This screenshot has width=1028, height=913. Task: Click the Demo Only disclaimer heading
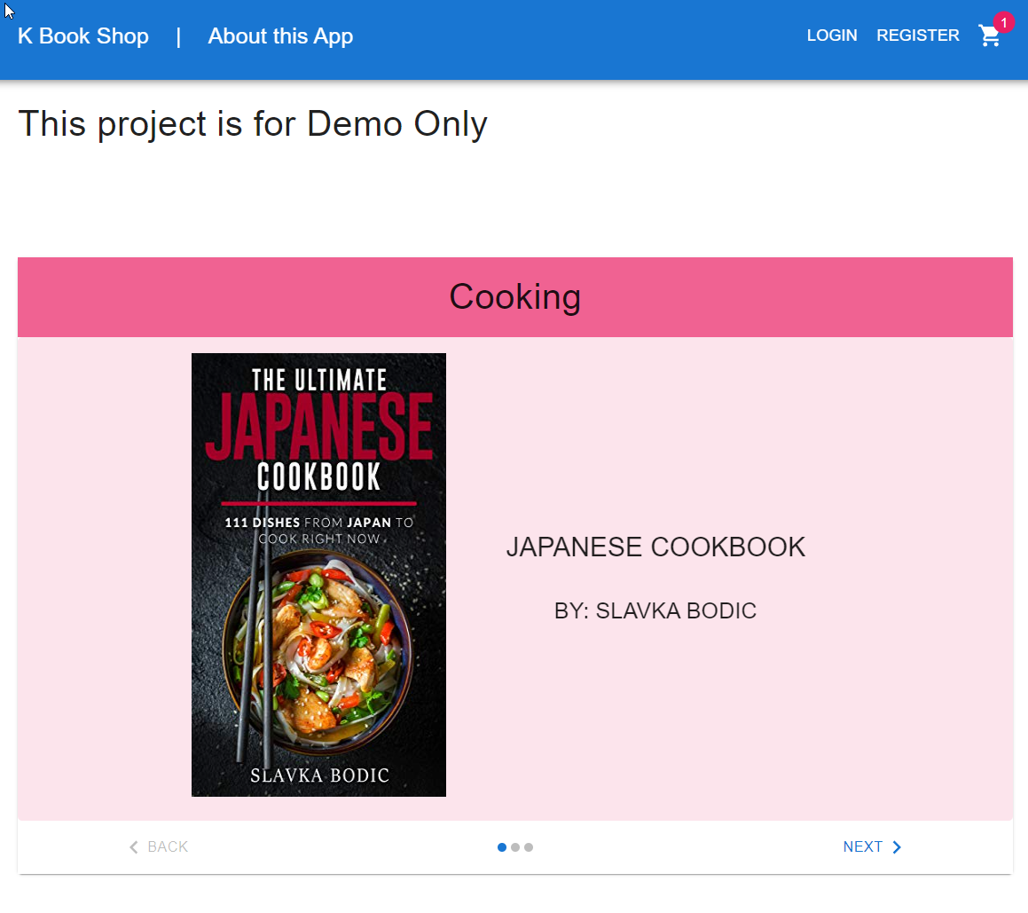[x=253, y=124]
